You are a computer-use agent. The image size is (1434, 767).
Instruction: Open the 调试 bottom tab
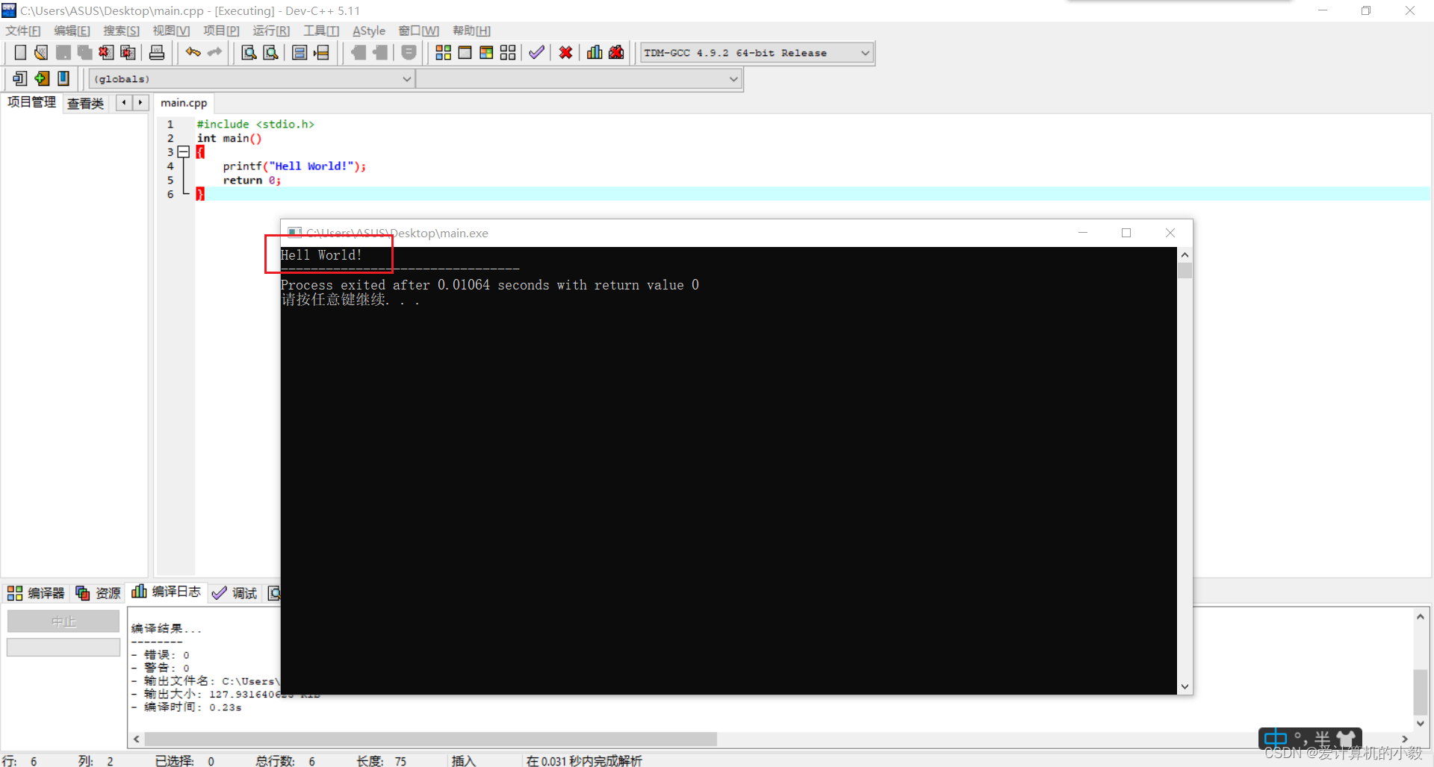pos(235,593)
